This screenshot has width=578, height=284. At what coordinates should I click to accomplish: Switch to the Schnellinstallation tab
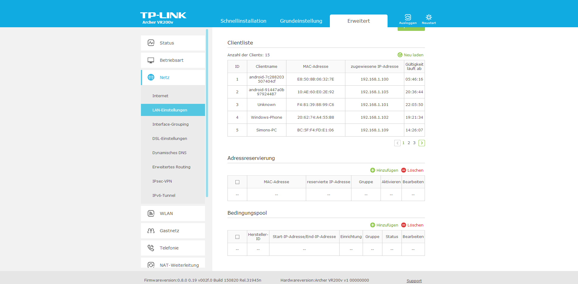(x=243, y=21)
